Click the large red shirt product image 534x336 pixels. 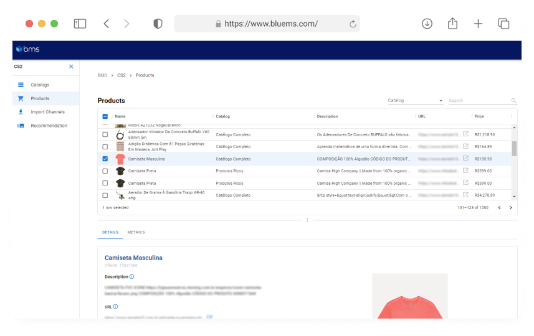click(x=410, y=296)
